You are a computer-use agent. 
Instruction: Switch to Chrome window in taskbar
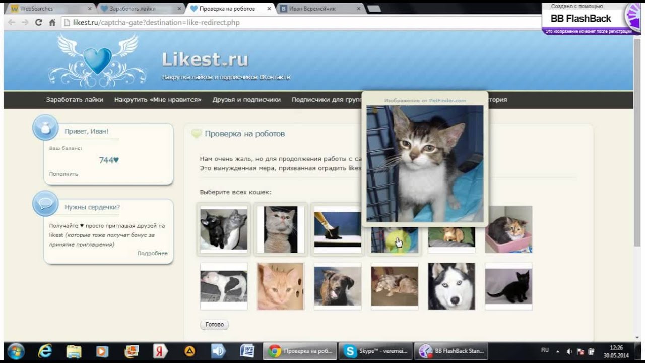300,351
